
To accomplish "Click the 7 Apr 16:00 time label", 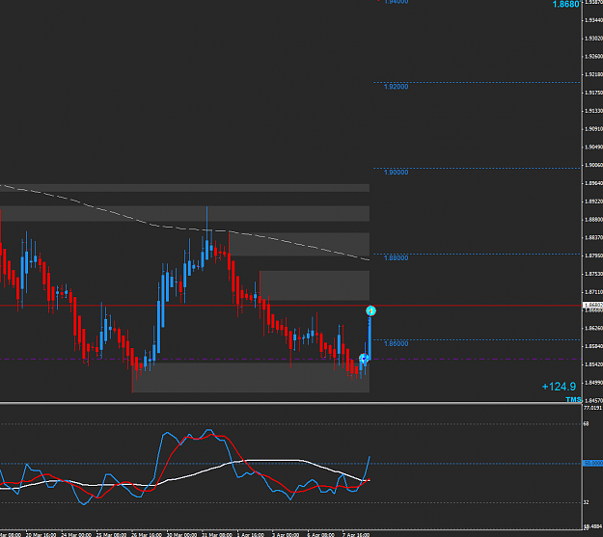I will click(356, 534).
